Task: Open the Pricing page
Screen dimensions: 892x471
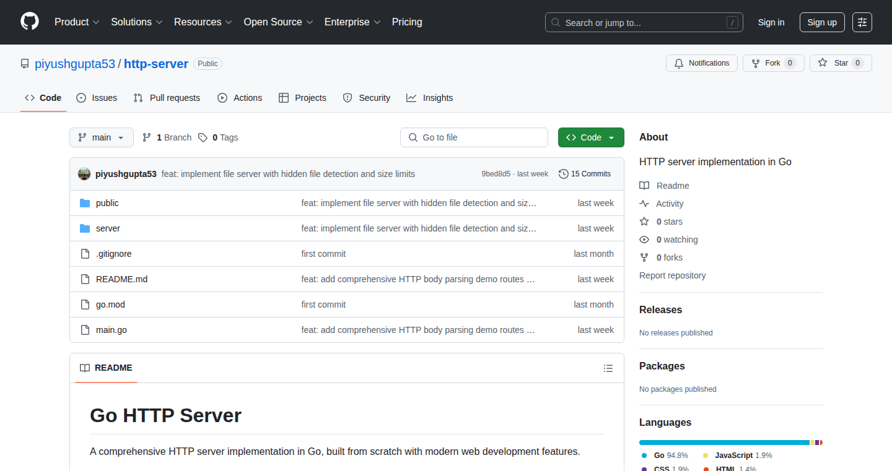Action: pos(407,22)
